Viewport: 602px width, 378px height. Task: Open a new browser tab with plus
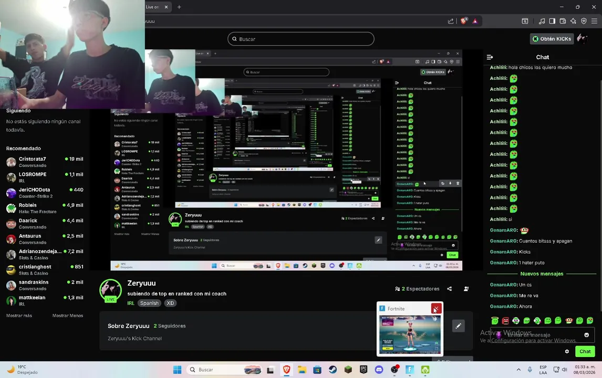[x=179, y=7]
